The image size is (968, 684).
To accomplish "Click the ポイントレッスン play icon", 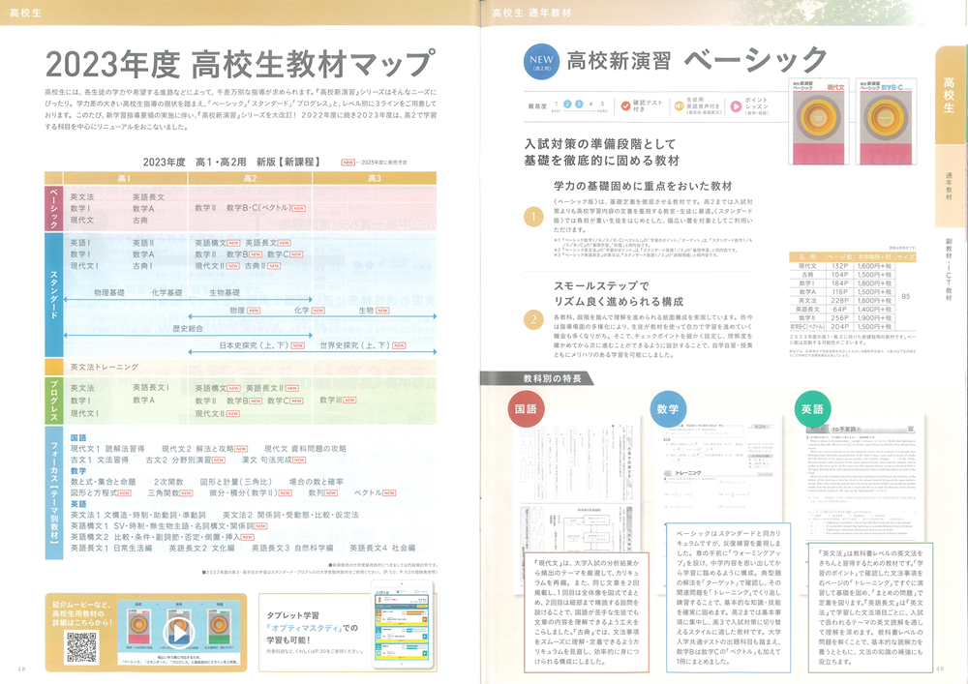I will coord(736,106).
